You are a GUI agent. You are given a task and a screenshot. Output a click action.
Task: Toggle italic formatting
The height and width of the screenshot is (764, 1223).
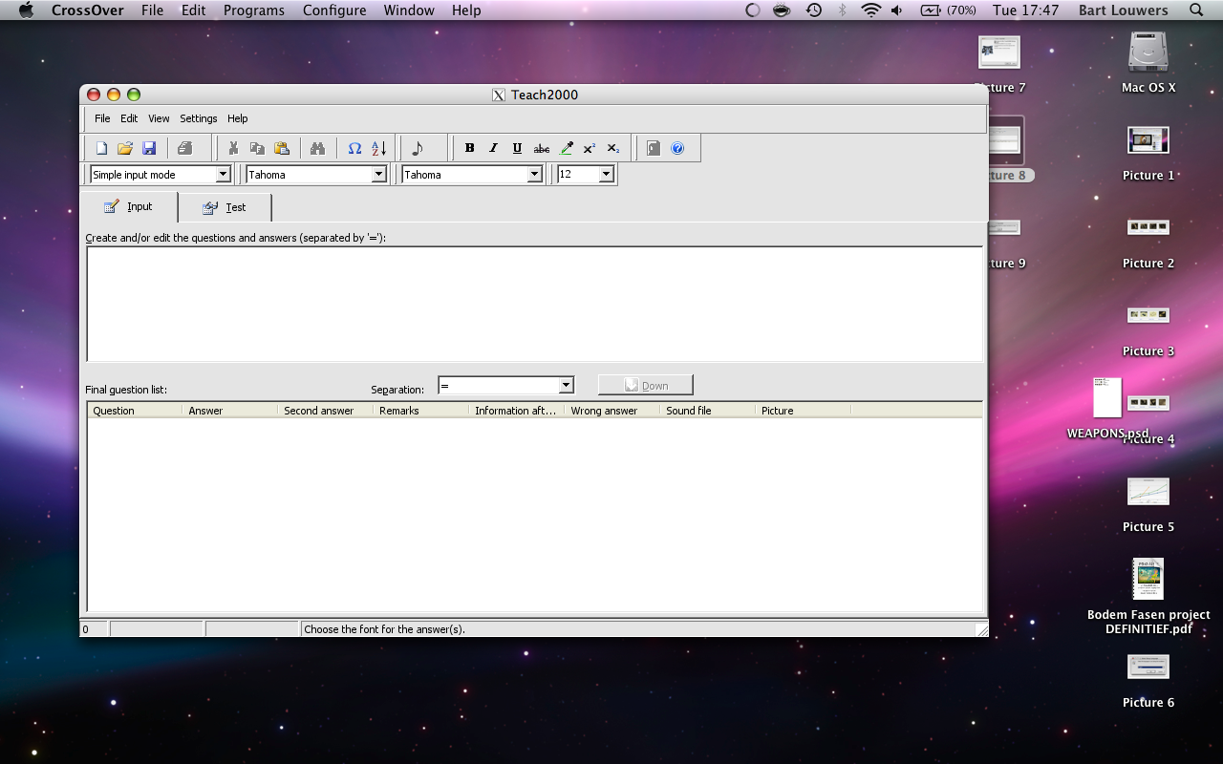(493, 147)
